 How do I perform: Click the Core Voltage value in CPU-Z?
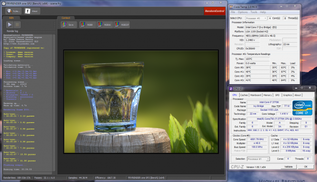[x=284, y=114]
